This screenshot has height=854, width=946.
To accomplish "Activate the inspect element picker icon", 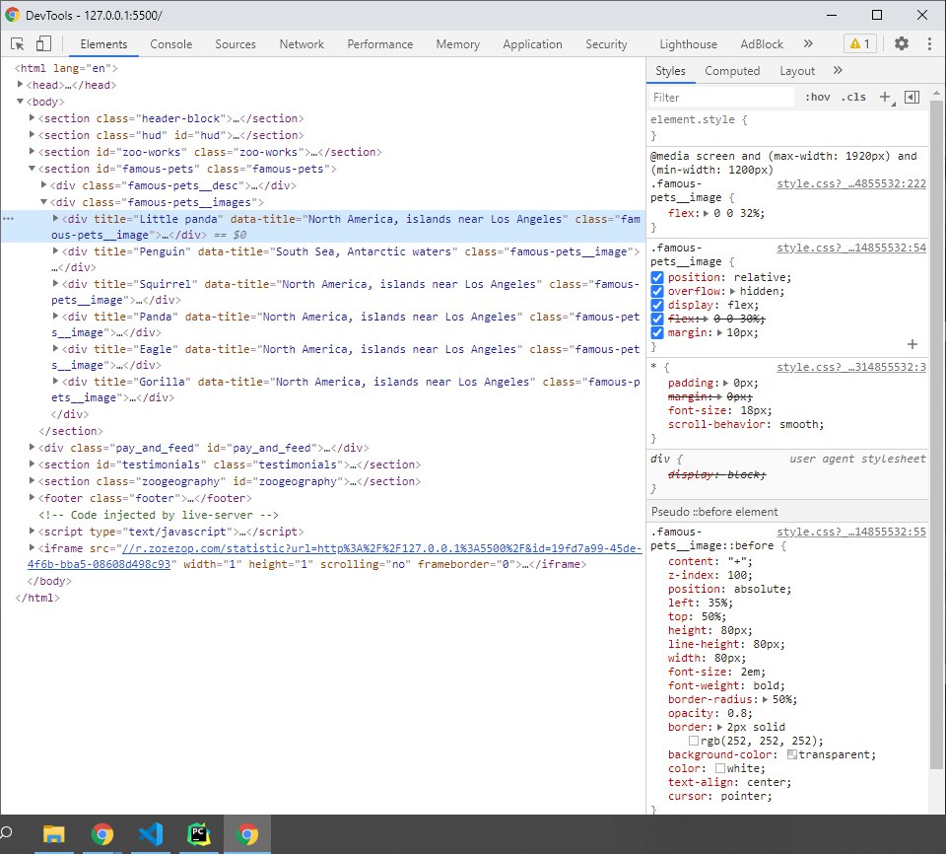I will (x=18, y=43).
